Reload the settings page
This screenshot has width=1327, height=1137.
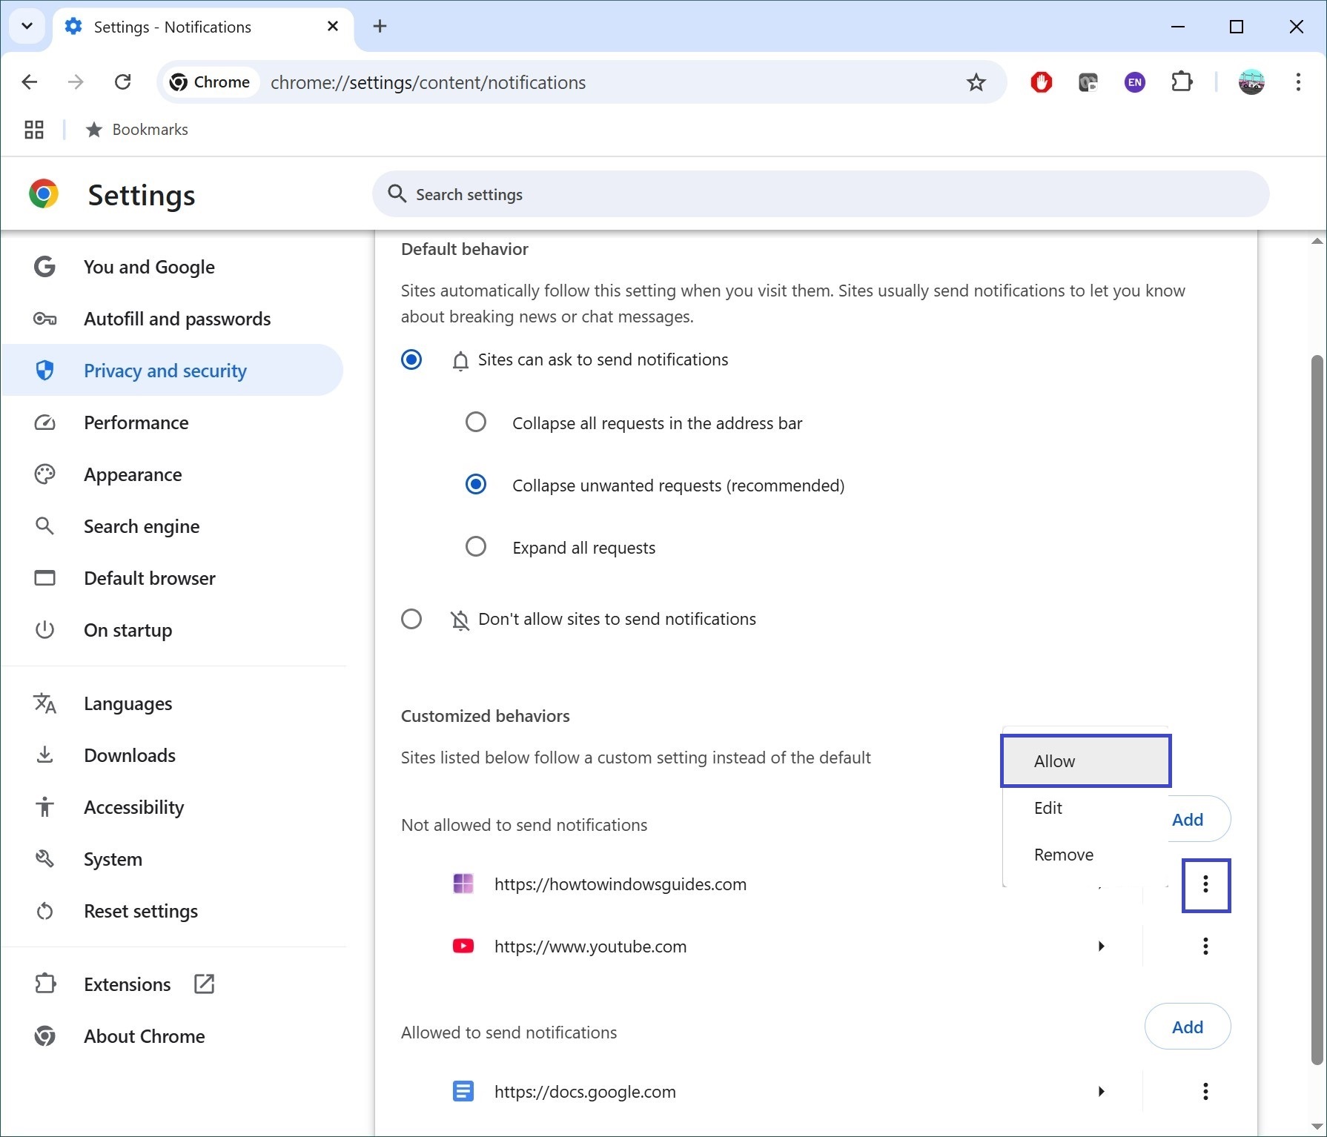coord(123,82)
